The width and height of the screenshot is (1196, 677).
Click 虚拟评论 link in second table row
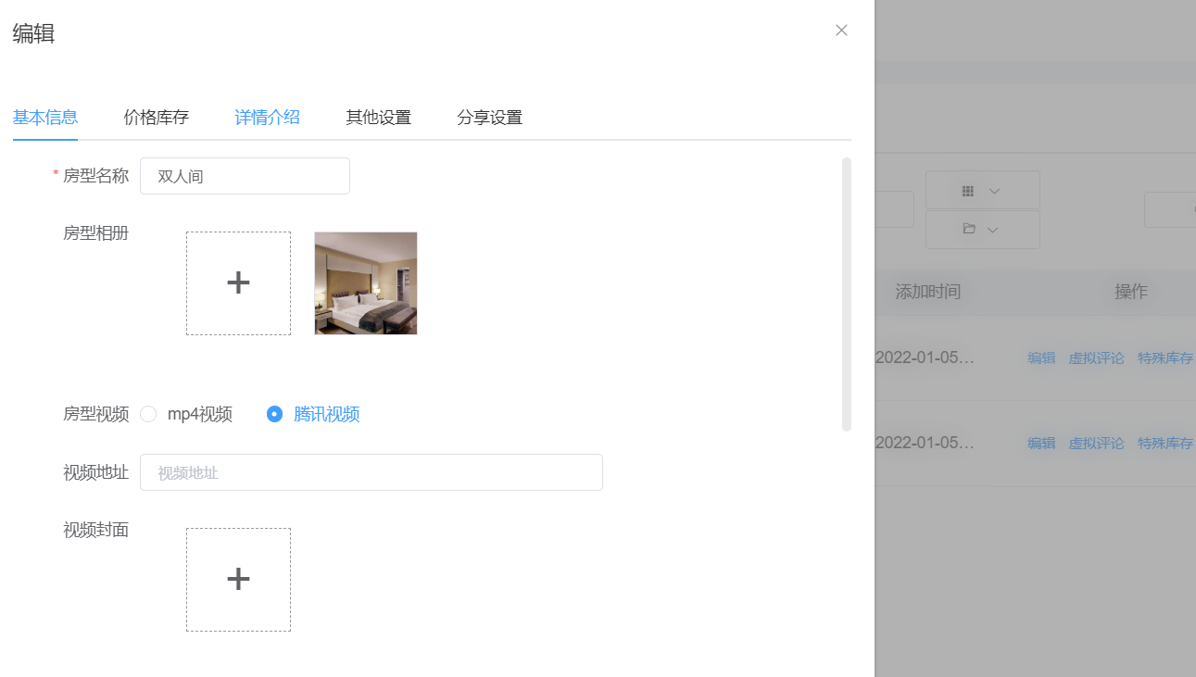(x=1097, y=444)
